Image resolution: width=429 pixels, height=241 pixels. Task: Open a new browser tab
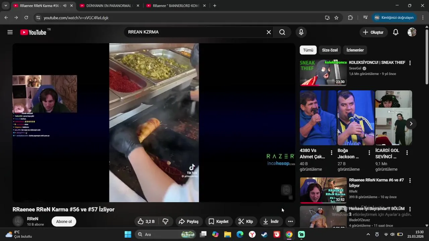point(214,6)
